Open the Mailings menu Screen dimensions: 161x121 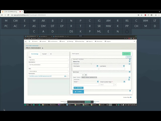(70, 41)
